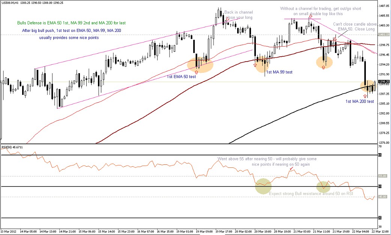Click the 'Without a channel for trading' note
391x235 pixels.
click(x=320, y=9)
